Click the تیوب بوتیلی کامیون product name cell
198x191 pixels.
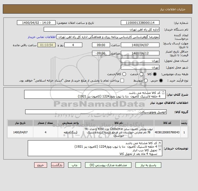point(119,132)
